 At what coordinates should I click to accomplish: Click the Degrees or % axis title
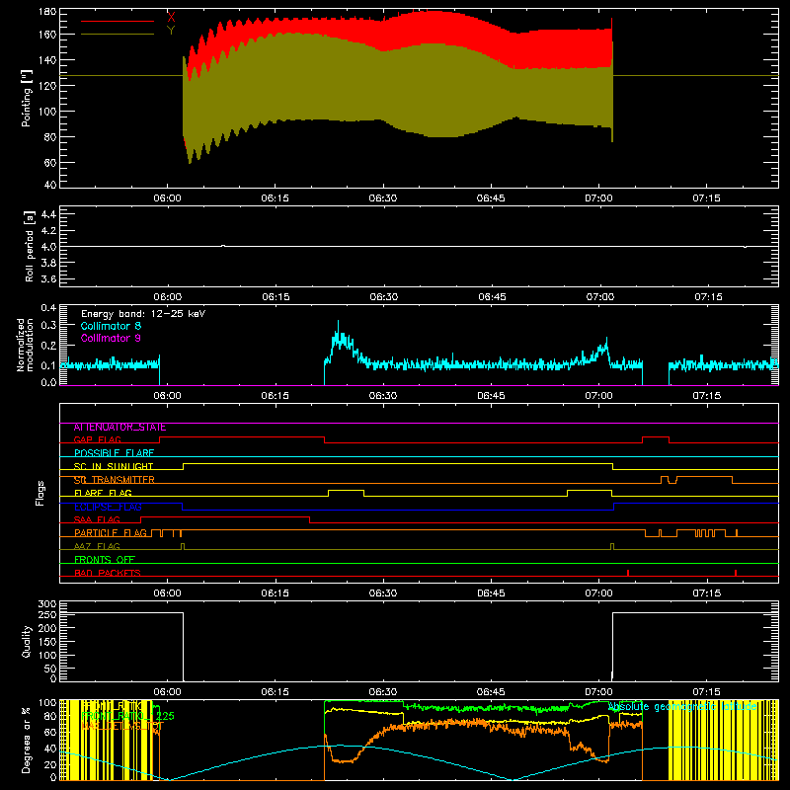(27, 740)
